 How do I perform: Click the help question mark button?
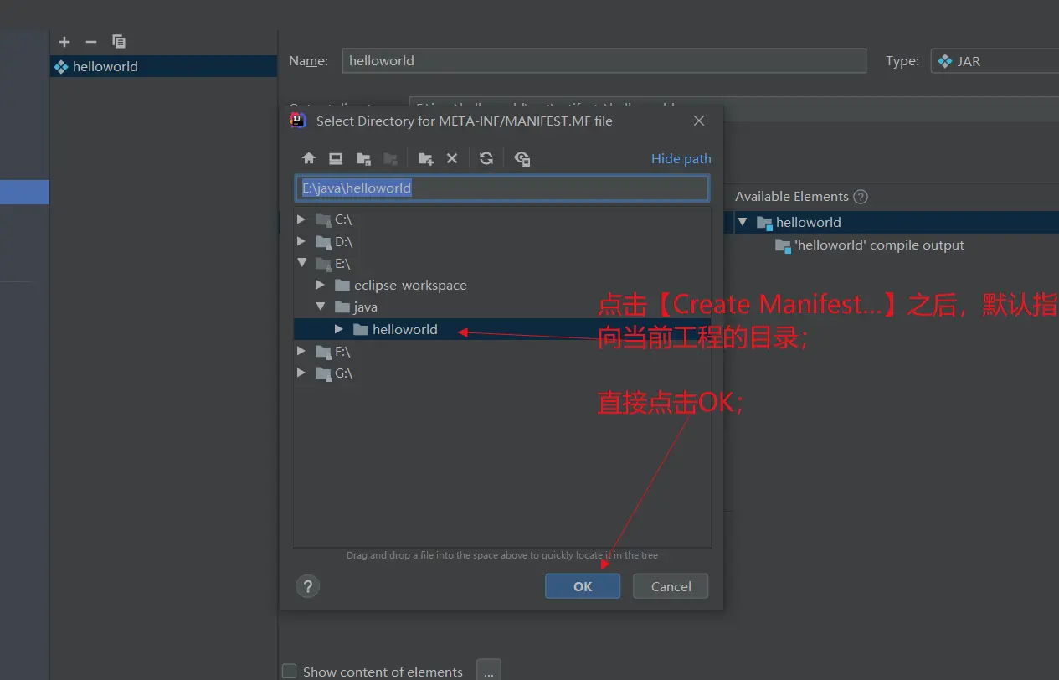click(x=308, y=586)
